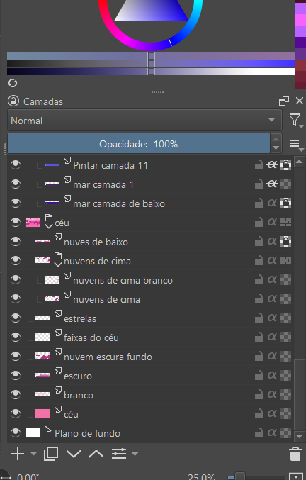Open layers view options hamburger menu
Screen dimensions: 306x480
295,143
